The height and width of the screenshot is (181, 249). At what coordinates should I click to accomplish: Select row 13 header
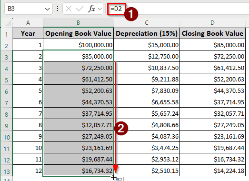click(x=6, y=171)
